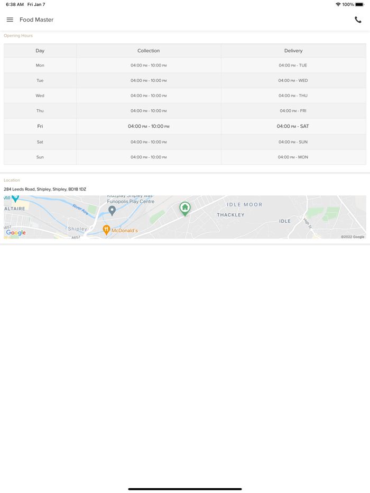Image resolution: width=370 pixels, height=493 pixels.
Task: Tap the Thackley label on map
Action: pos(230,215)
